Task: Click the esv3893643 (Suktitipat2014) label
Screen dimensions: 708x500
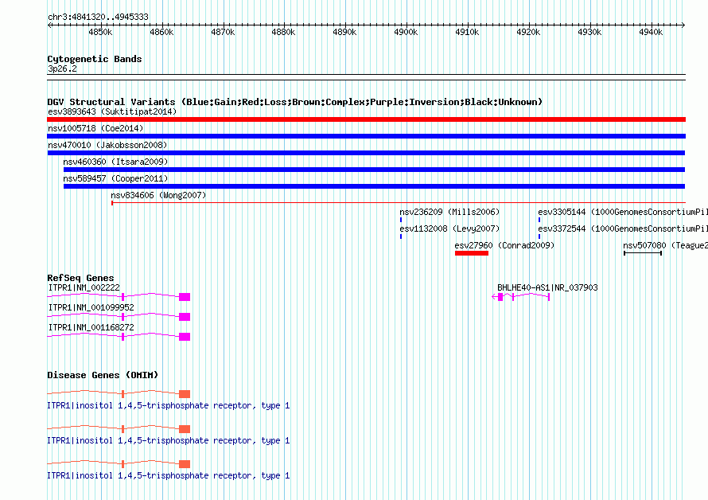Action: [112, 111]
